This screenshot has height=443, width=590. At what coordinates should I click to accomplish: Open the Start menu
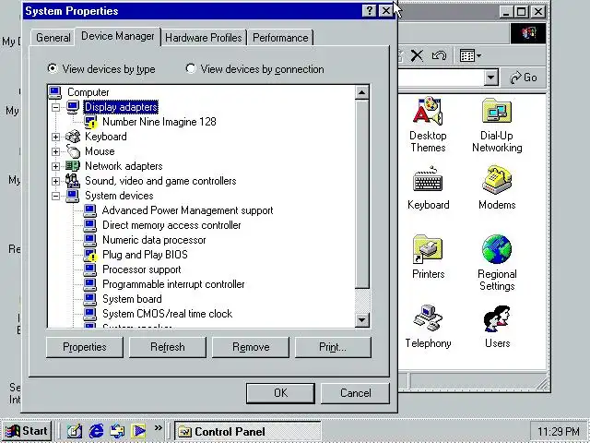click(27, 431)
